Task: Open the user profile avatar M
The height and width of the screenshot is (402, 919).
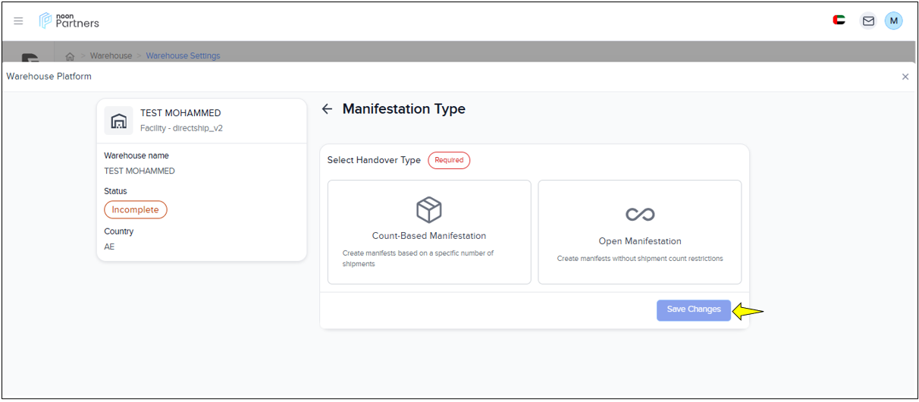Action: point(893,21)
